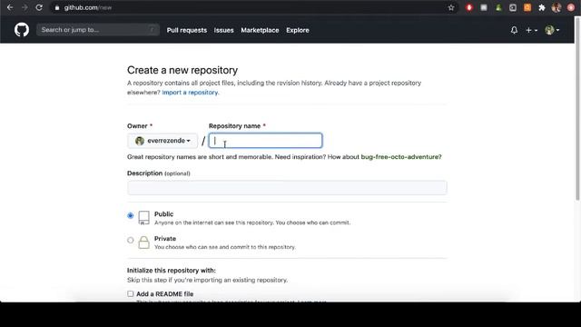
Task: Click the padlock icon in the address bar
Action: (56, 8)
